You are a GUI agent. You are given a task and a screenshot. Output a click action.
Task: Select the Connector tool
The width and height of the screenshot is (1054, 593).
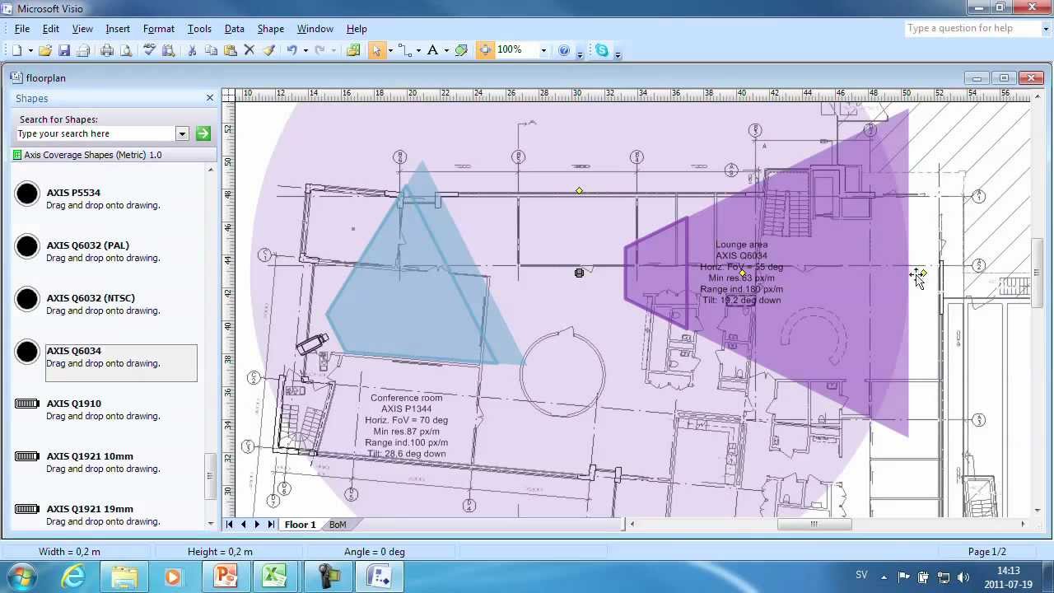pos(404,50)
